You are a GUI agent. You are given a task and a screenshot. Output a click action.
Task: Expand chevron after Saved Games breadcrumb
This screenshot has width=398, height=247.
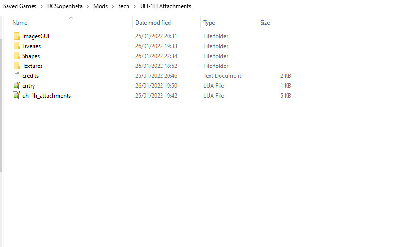pos(42,6)
